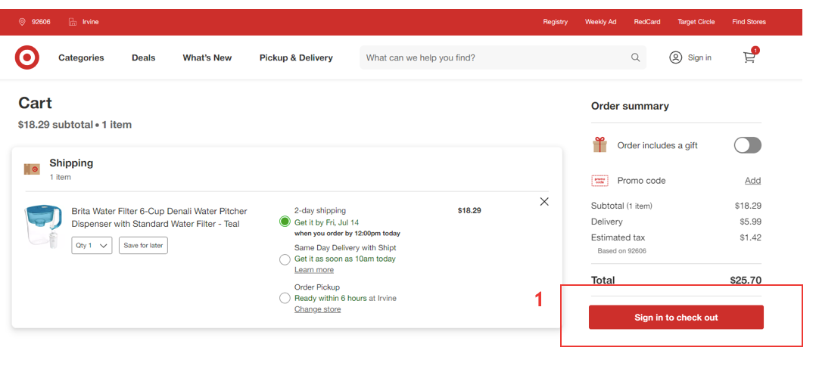Click the location pin icon by 92606
This screenshot has height=366, width=819.
[x=22, y=22]
